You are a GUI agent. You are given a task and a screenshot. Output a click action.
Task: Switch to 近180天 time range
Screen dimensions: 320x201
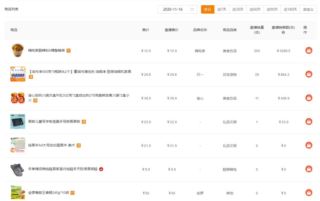[290, 9]
